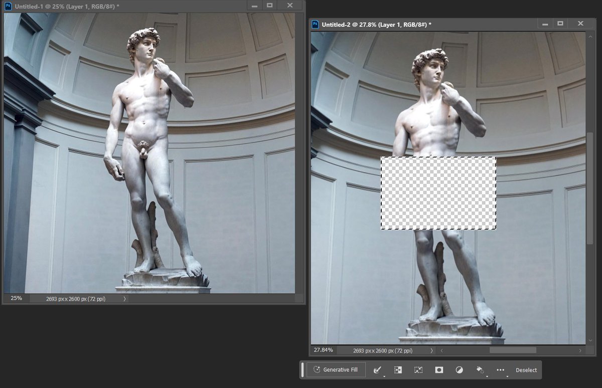The height and width of the screenshot is (388, 602).
Task: Close the Untitled-1 document window
Action: pyautogui.click(x=290, y=5)
